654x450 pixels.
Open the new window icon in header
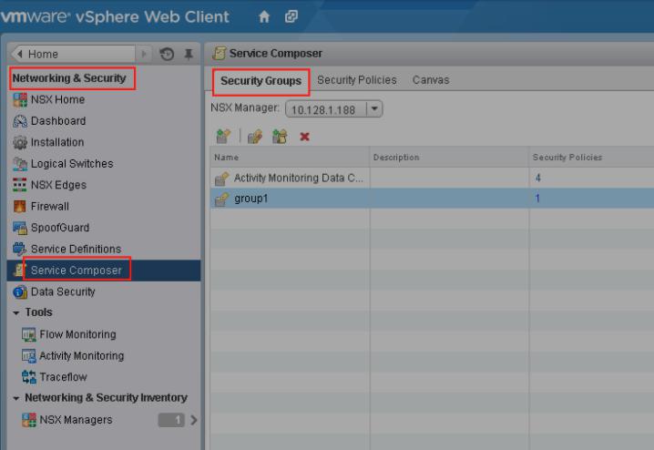[x=291, y=16]
